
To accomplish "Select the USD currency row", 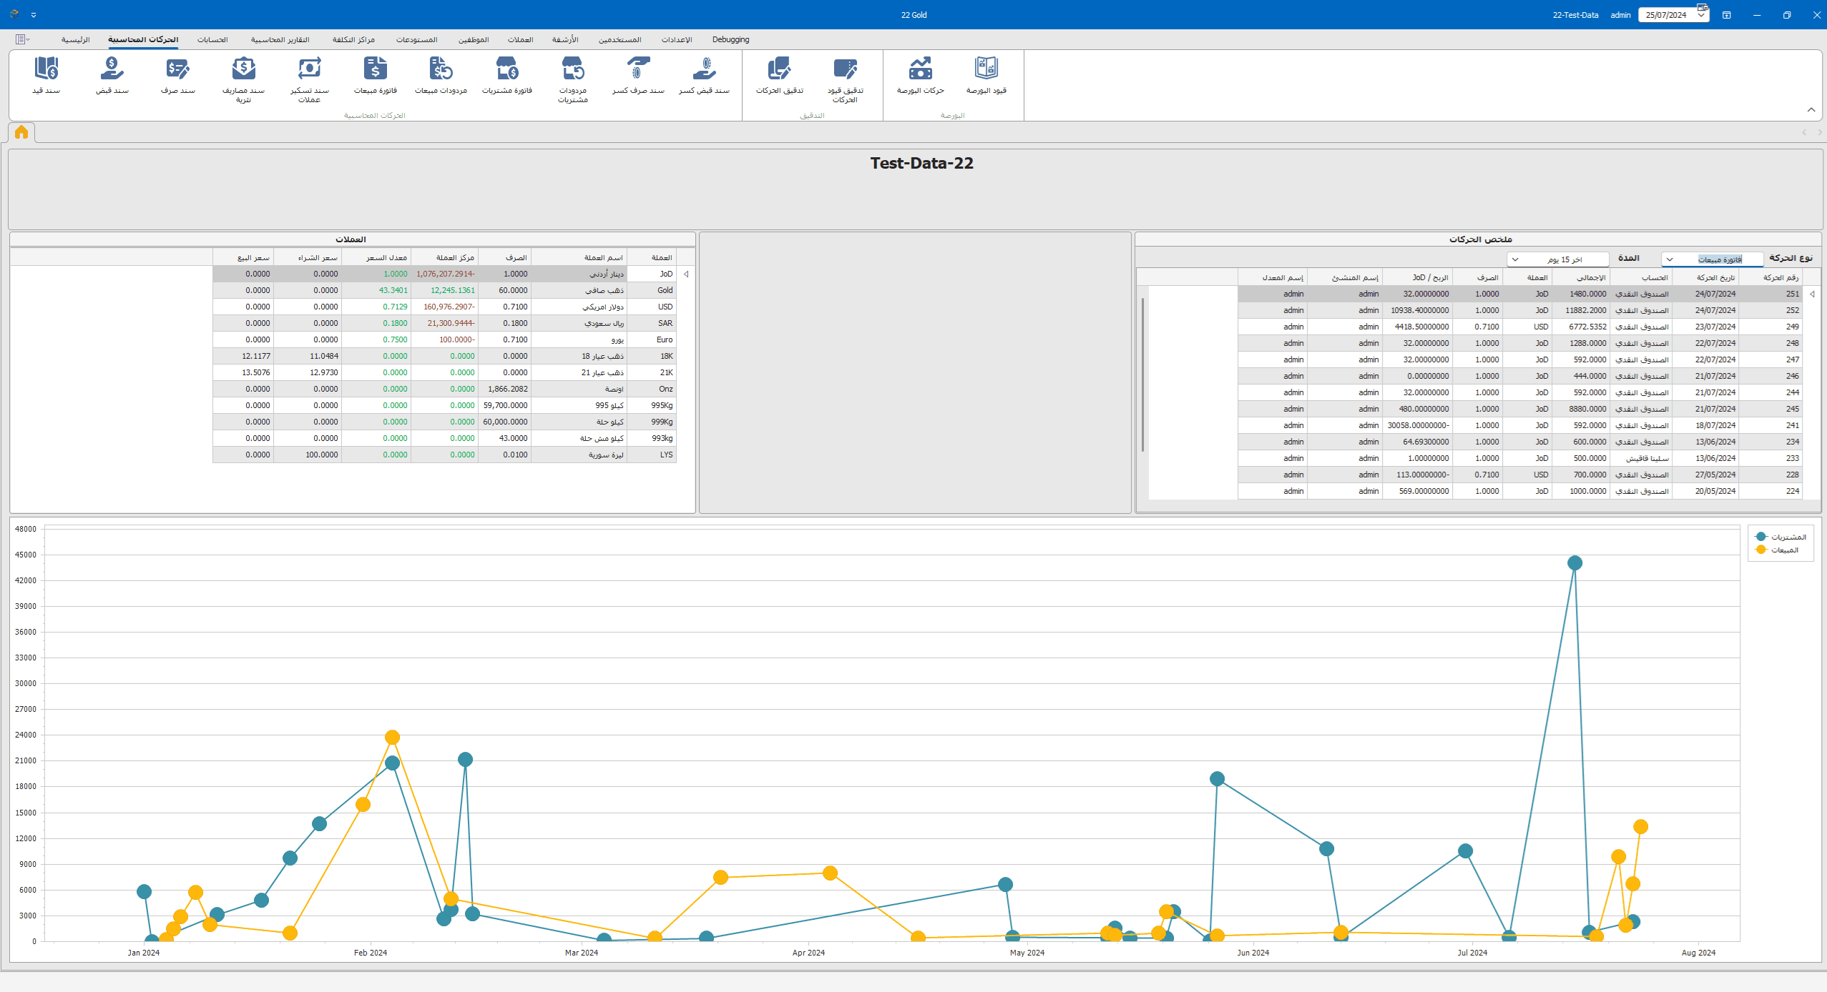I will point(444,307).
